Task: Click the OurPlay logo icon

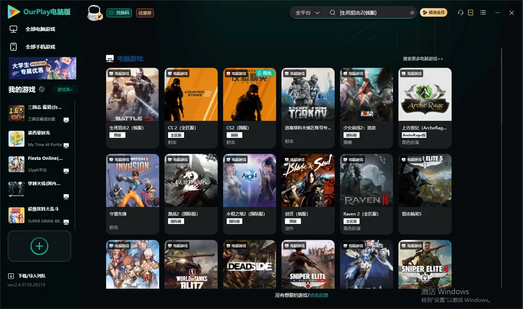Action: coord(14,11)
